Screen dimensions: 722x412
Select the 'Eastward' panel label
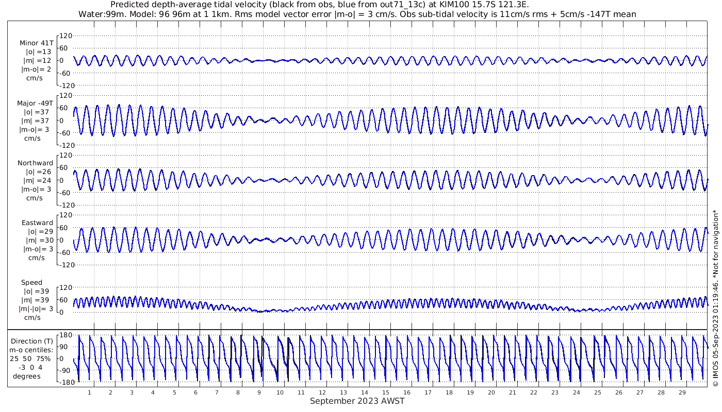click(x=37, y=222)
